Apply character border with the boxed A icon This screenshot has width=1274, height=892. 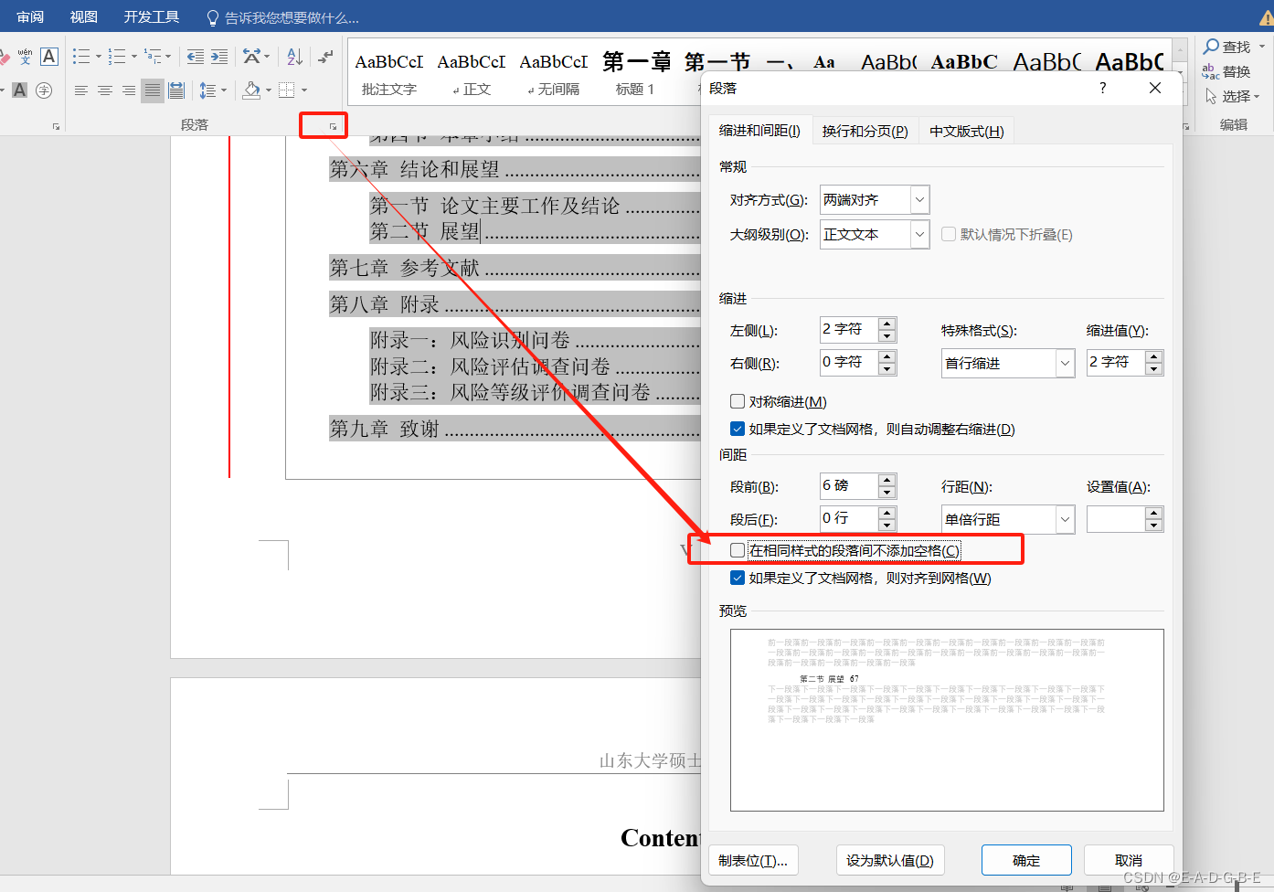coord(49,57)
